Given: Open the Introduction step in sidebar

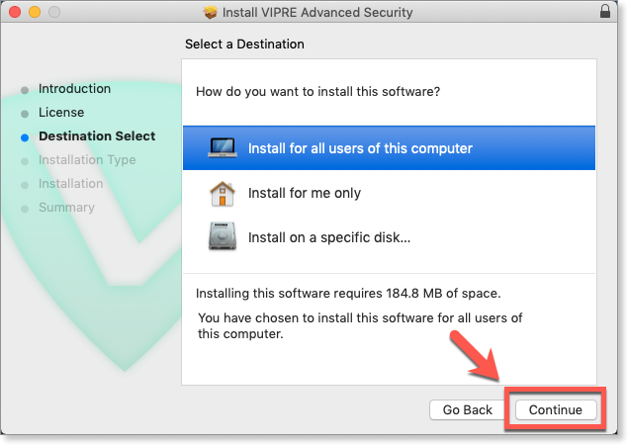Looking at the screenshot, I should [74, 89].
